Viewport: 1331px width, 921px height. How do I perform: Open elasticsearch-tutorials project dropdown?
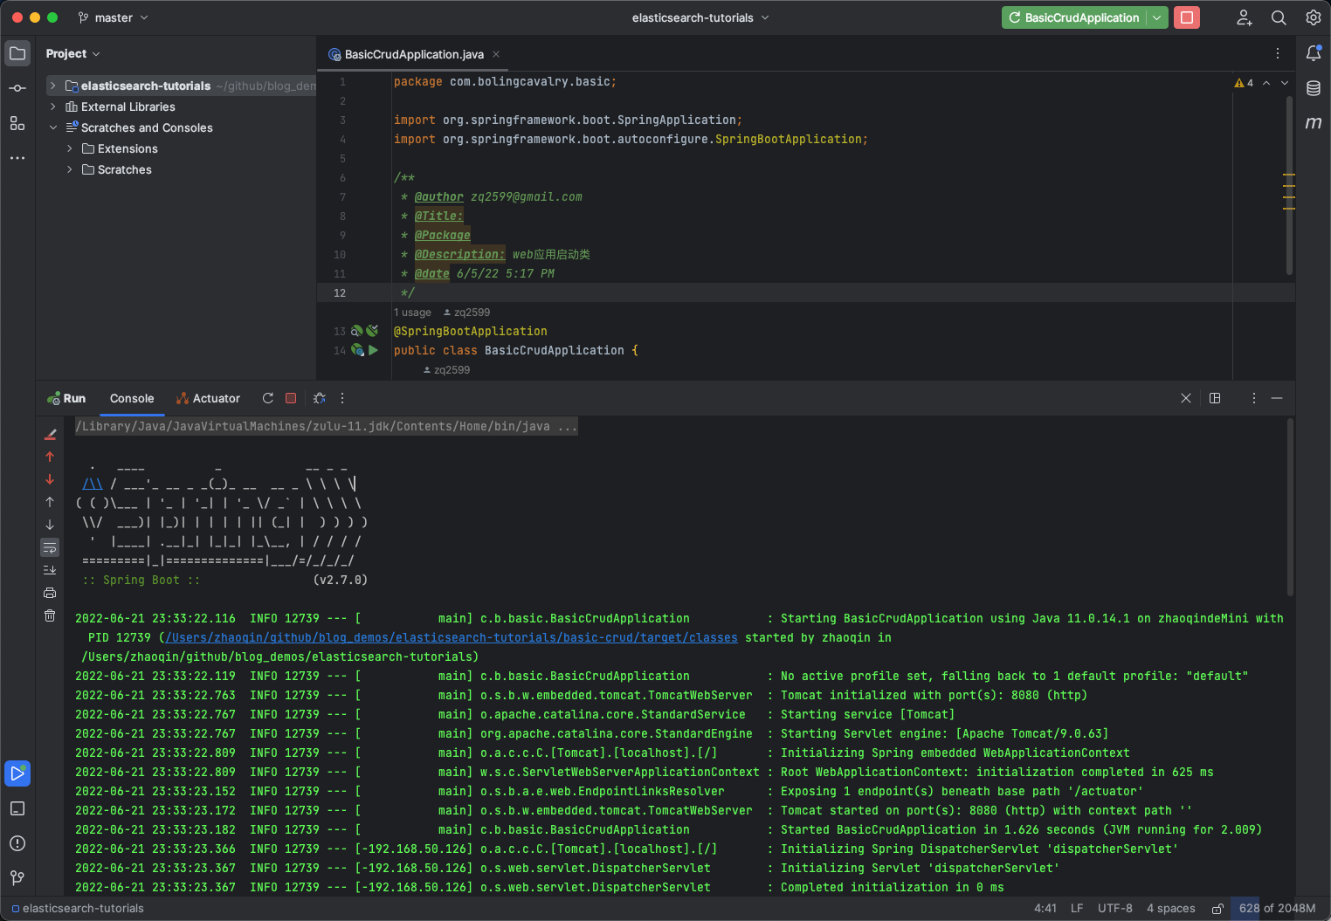700,17
